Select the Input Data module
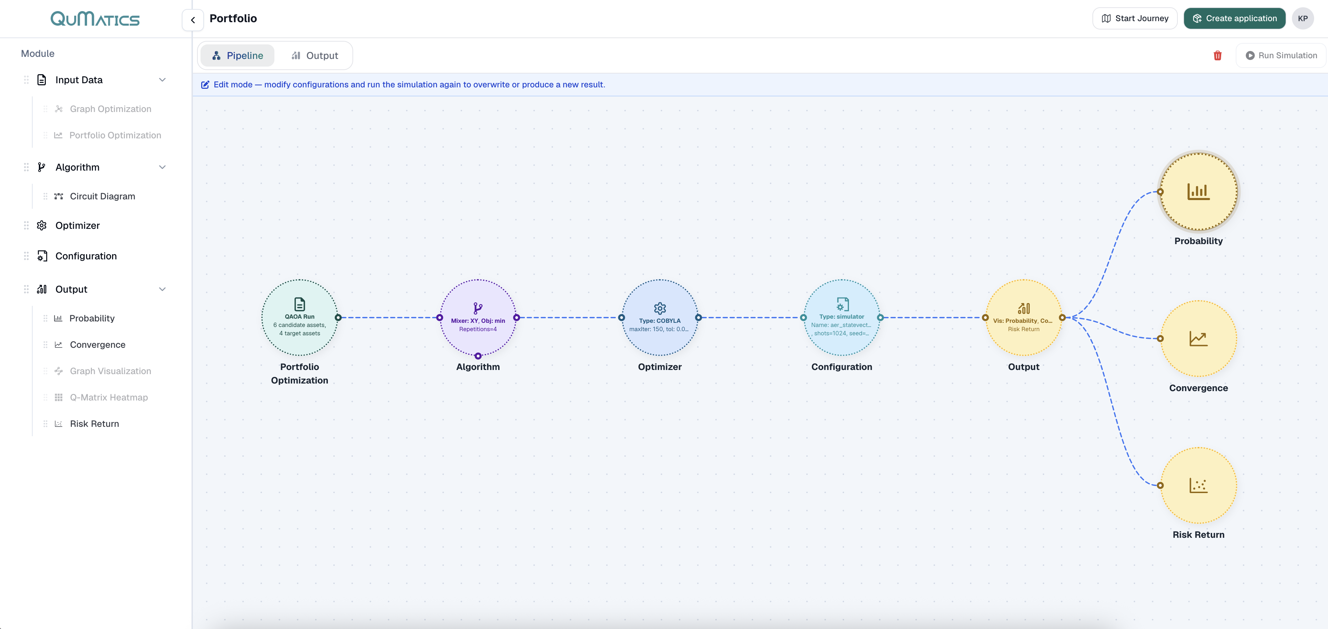Screen dimensions: 1328x629 click(x=79, y=80)
